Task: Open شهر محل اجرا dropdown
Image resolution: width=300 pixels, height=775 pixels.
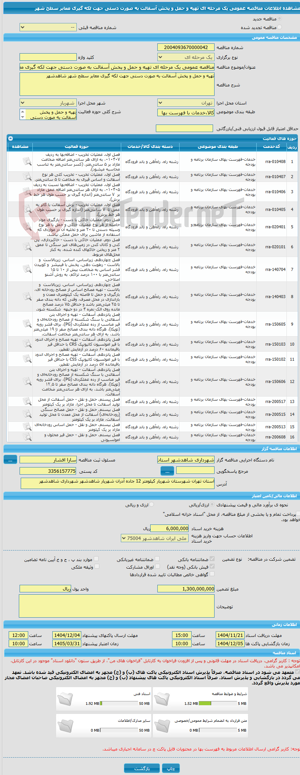Action: coord(48,103)
